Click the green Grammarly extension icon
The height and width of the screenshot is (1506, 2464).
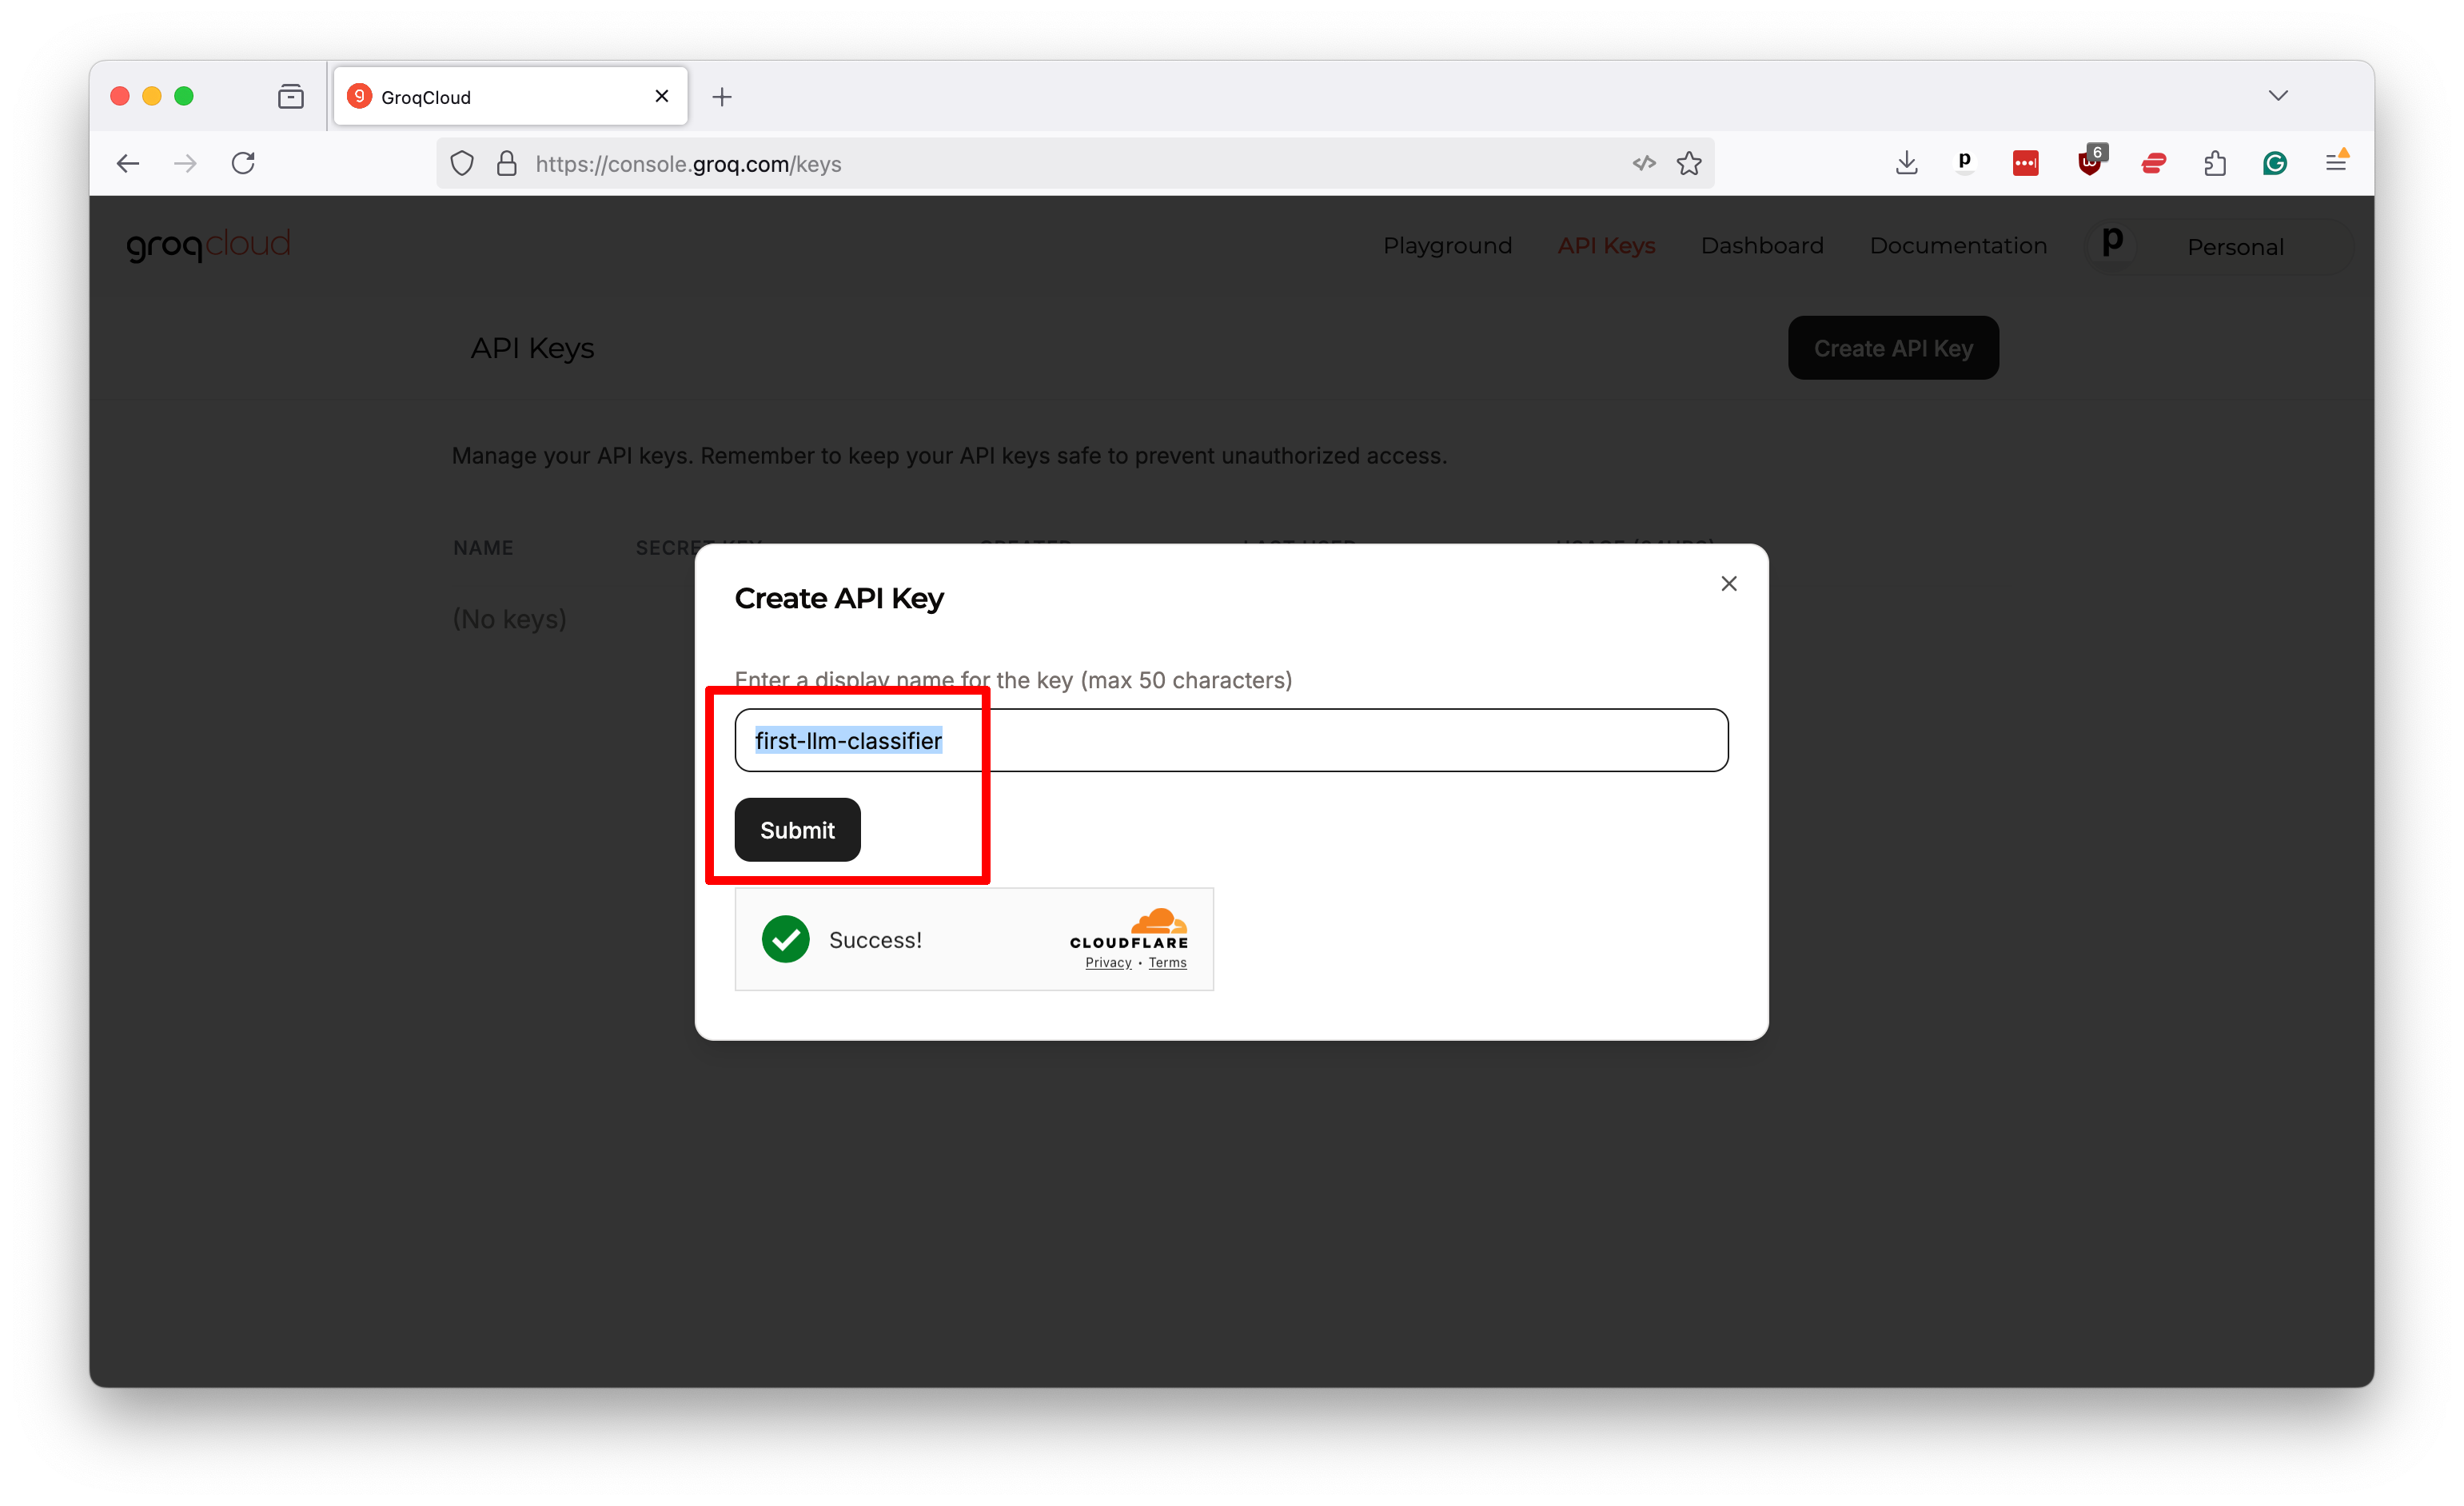click(2275, 163)
